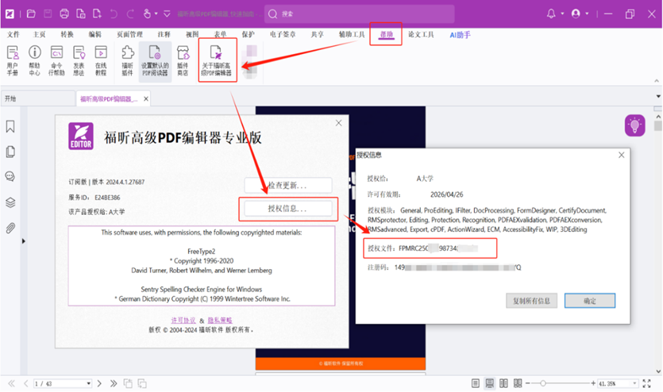
Task: Open Hand tool dropdown arrow
Action: (156, 14)
